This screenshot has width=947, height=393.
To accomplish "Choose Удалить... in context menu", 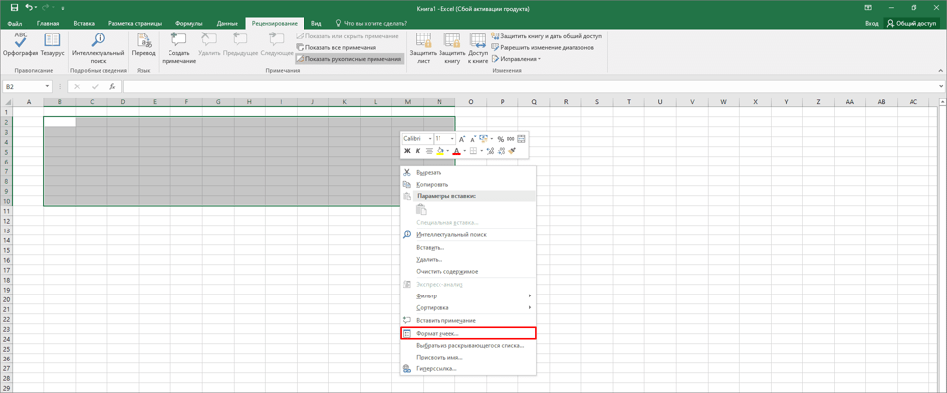I will (x=469, y=260).
